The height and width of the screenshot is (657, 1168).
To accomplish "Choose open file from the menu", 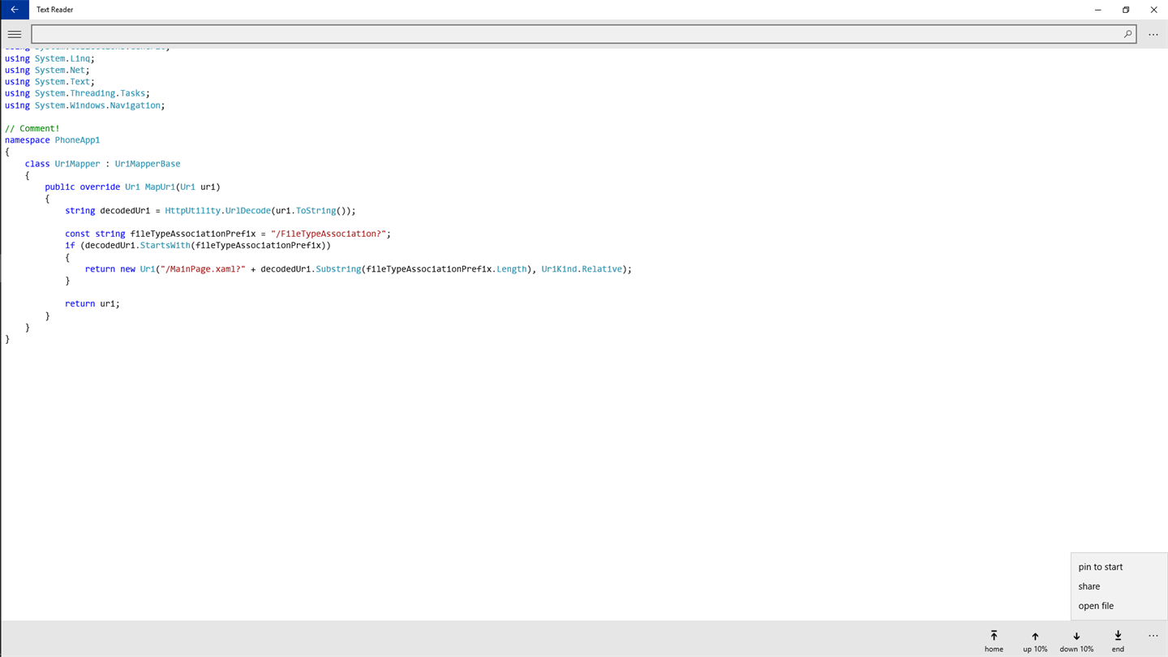I will click(x=1119, y=606).
